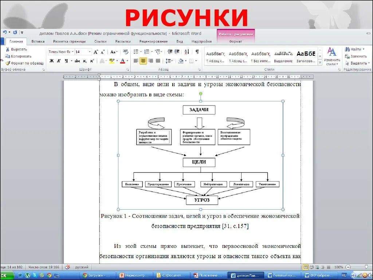
Task: Click the Justify alignment icon
Action: (158, 61)
